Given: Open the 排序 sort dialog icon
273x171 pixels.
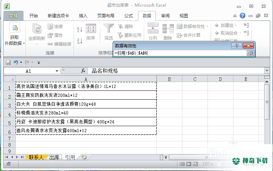Looking at the screenshot, I should tap(91, 28).
